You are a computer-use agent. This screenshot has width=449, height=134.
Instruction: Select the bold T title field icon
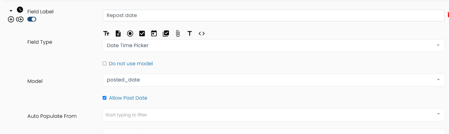pos(190,33)
